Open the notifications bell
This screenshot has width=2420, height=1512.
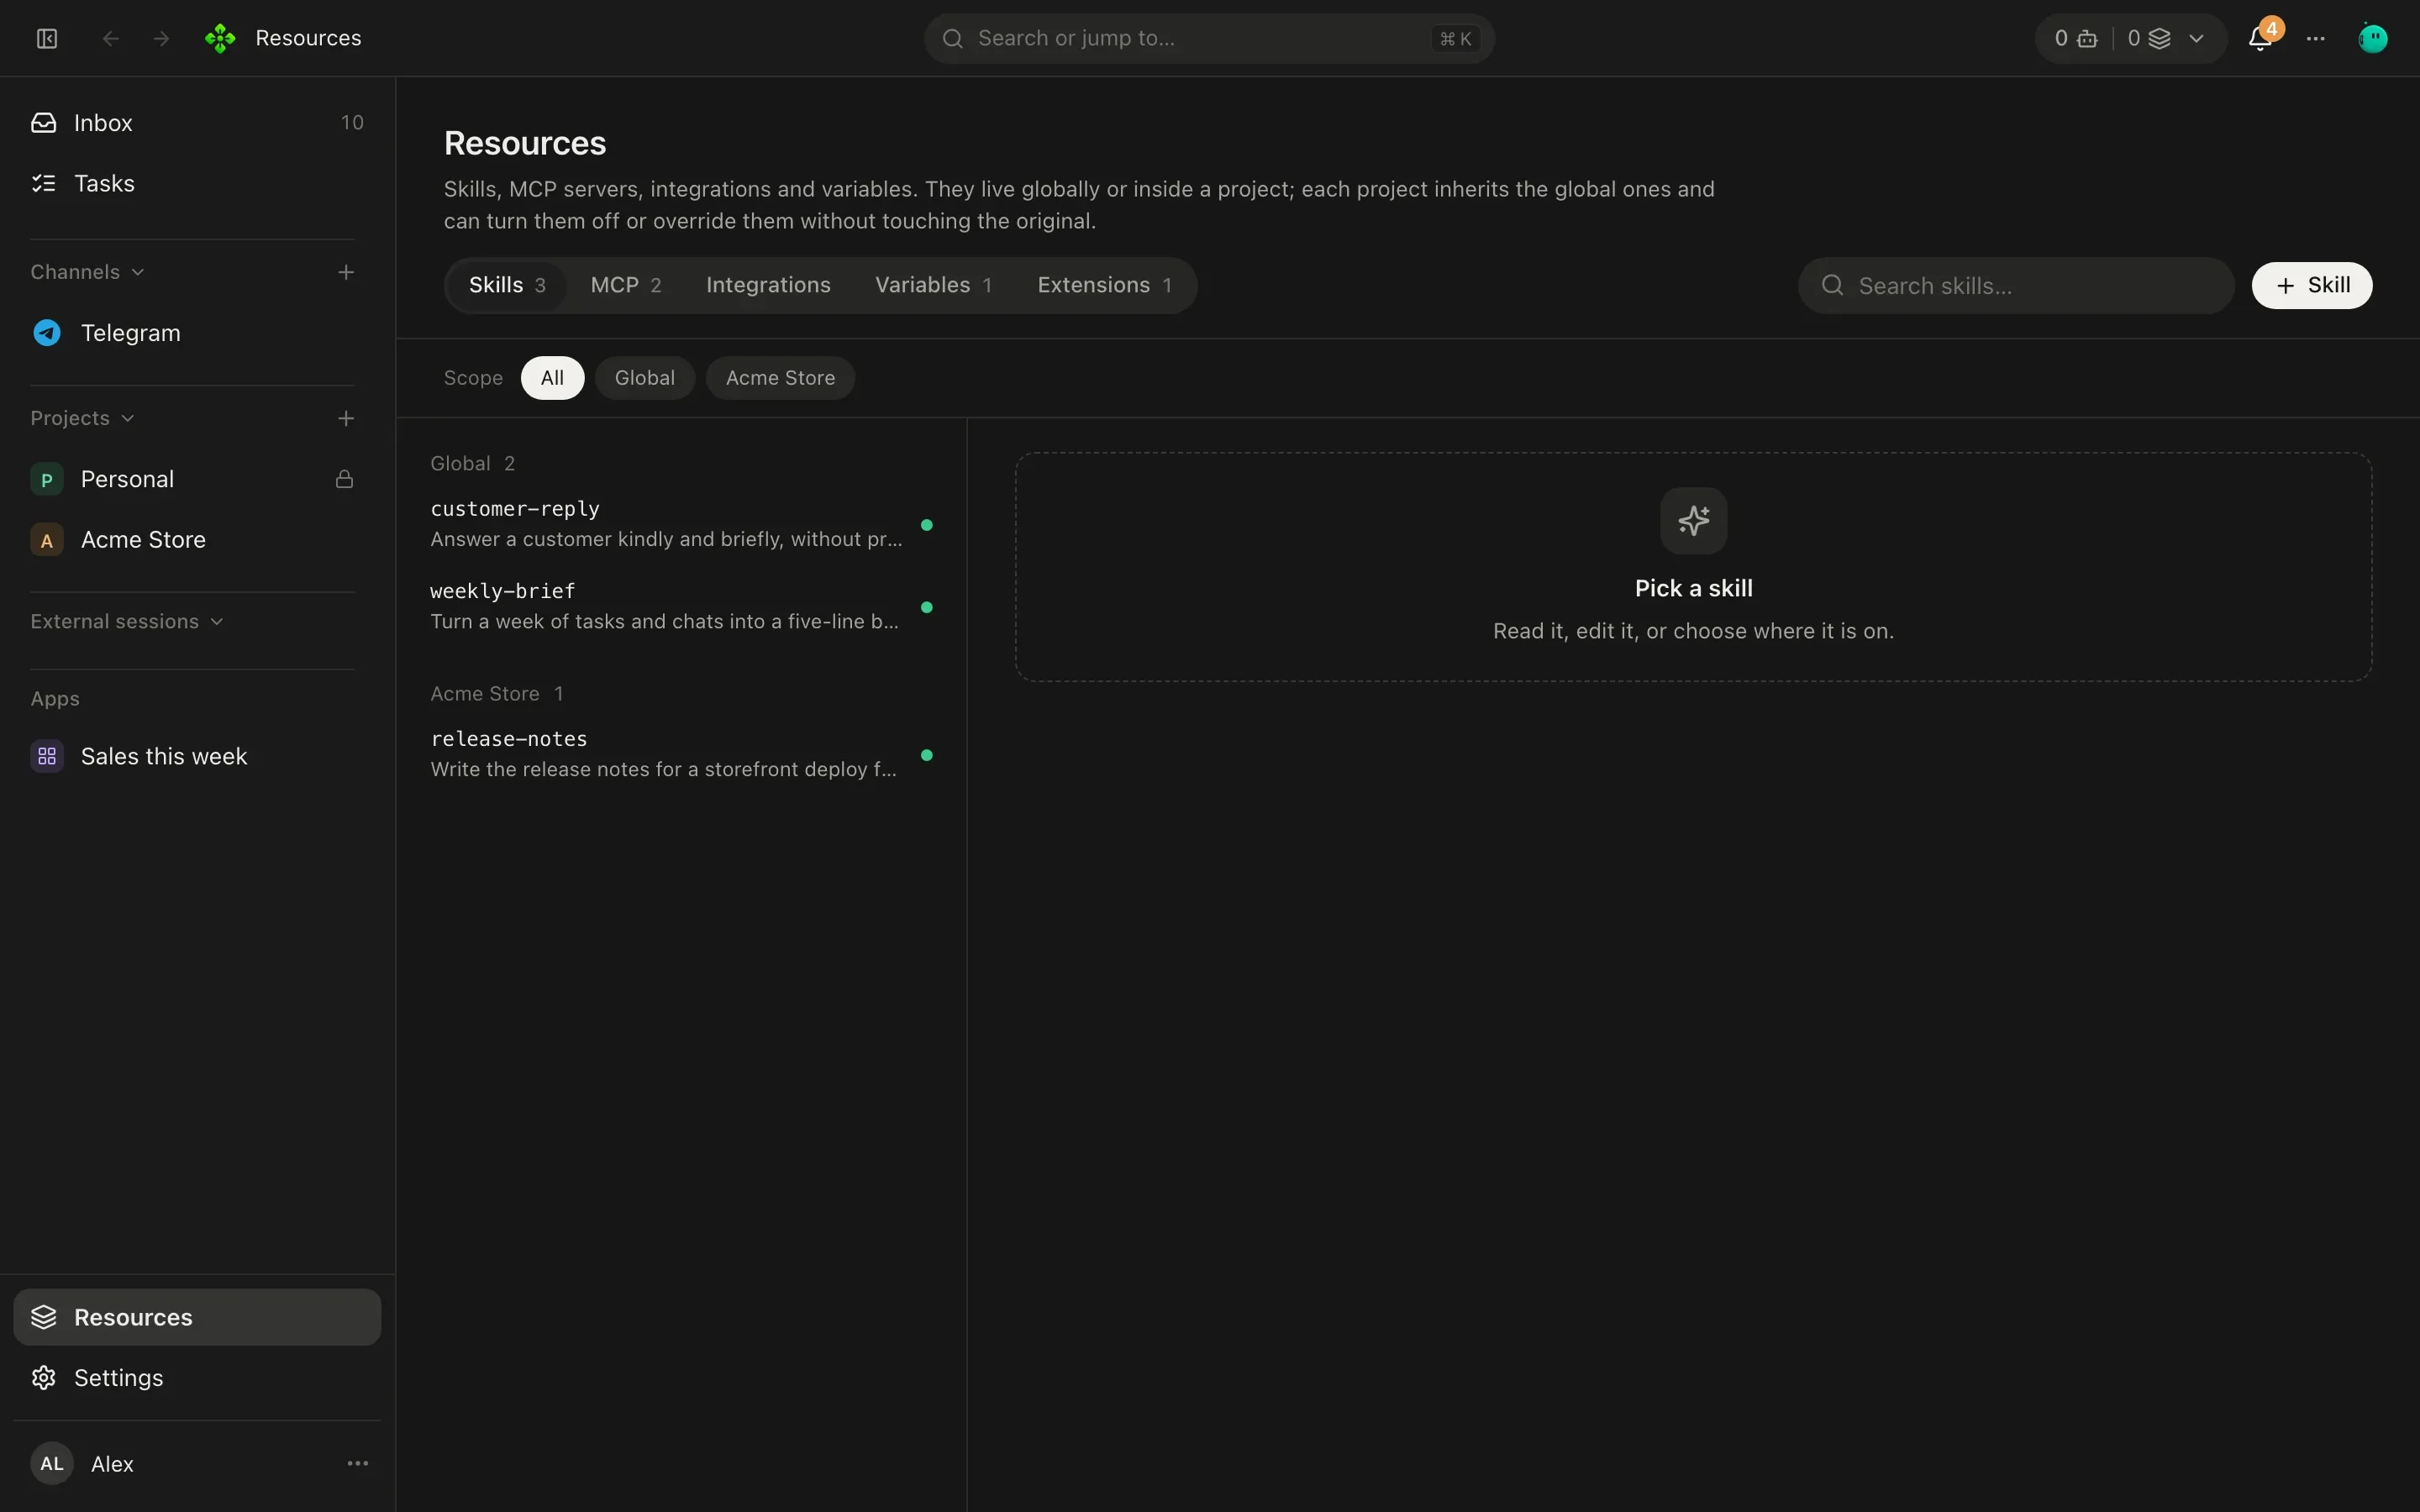coord(2260,38)
